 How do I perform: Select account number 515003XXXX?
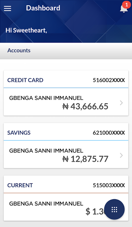pos(109,185)
